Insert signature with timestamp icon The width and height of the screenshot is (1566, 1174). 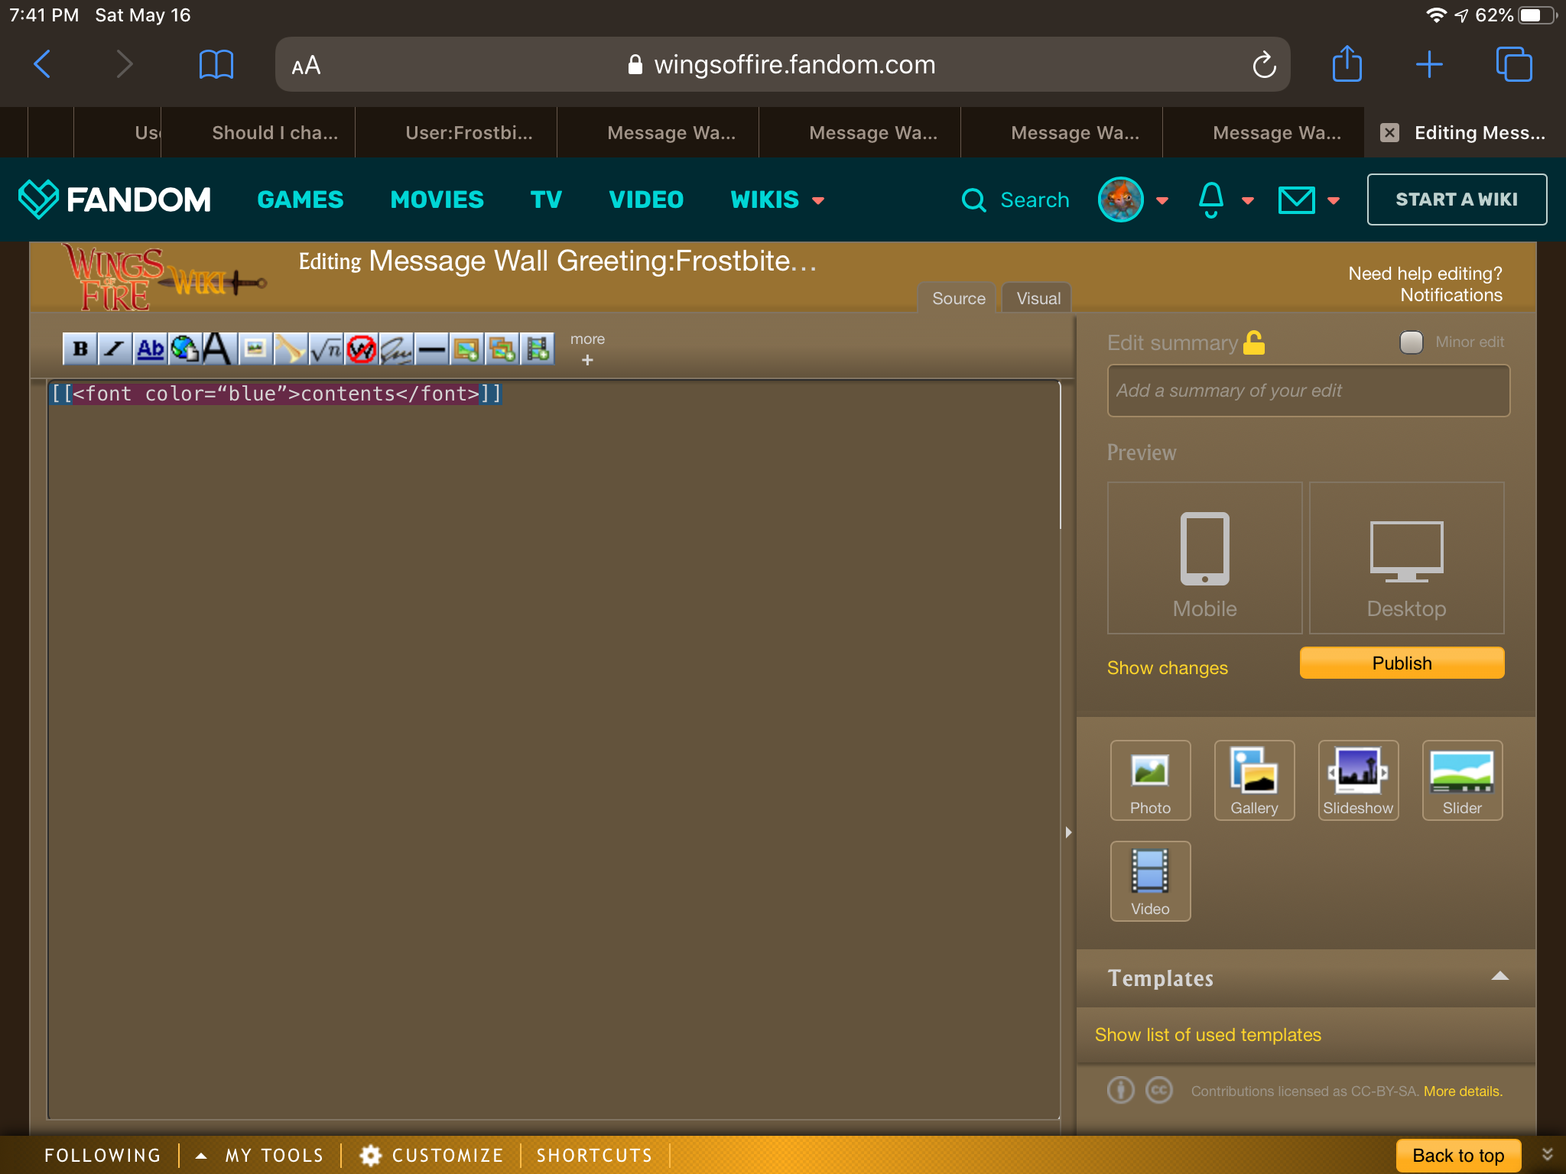point(396,349)
